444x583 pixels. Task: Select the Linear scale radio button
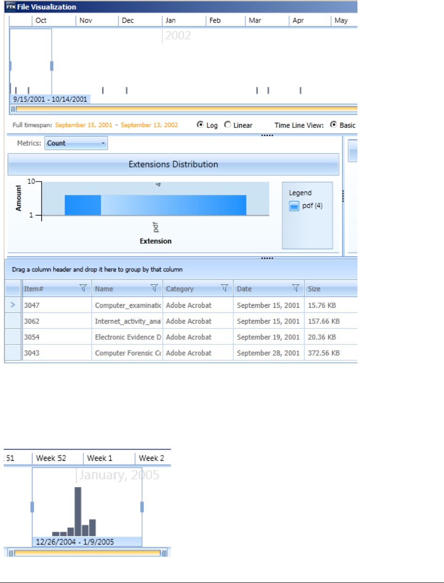[228, 125]
